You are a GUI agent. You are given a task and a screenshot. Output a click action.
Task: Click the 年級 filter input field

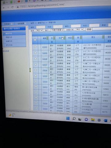click(58, 27)
